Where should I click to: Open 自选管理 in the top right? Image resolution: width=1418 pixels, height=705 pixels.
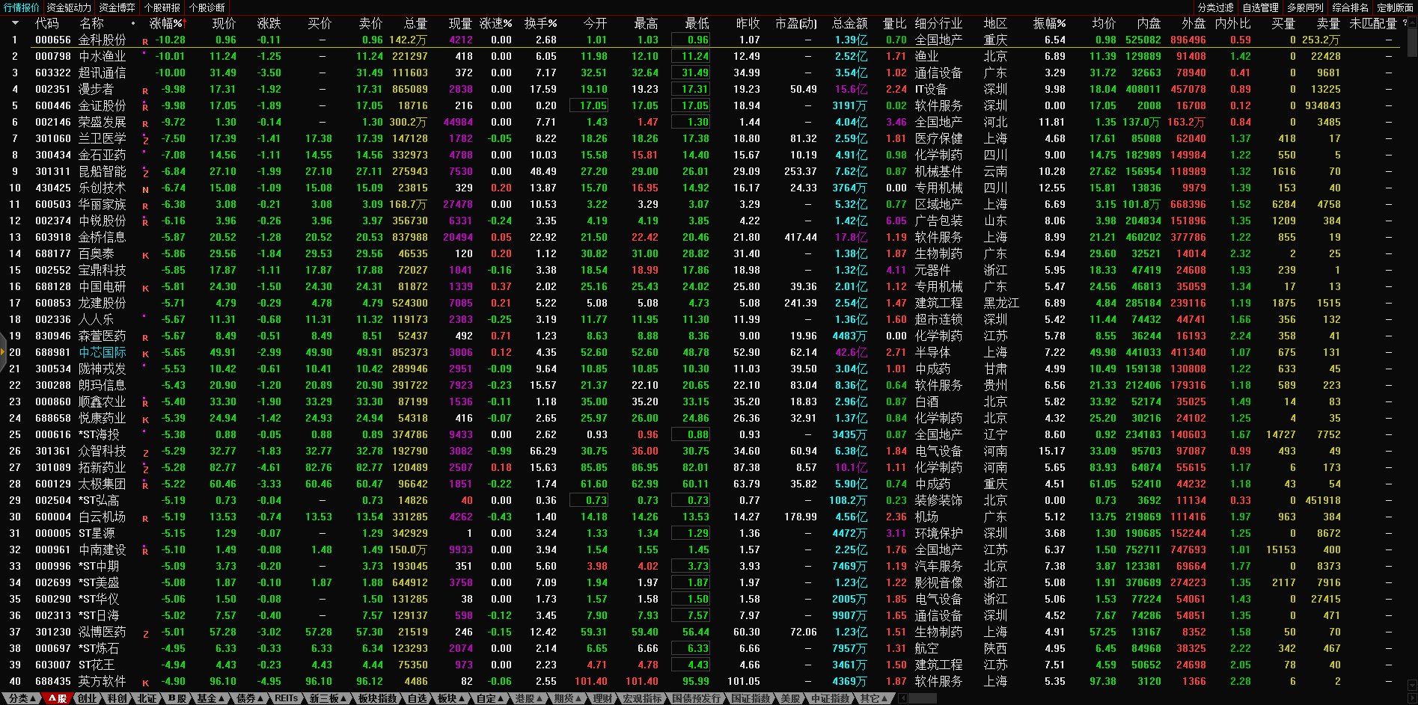click(x=1260, y=7)
